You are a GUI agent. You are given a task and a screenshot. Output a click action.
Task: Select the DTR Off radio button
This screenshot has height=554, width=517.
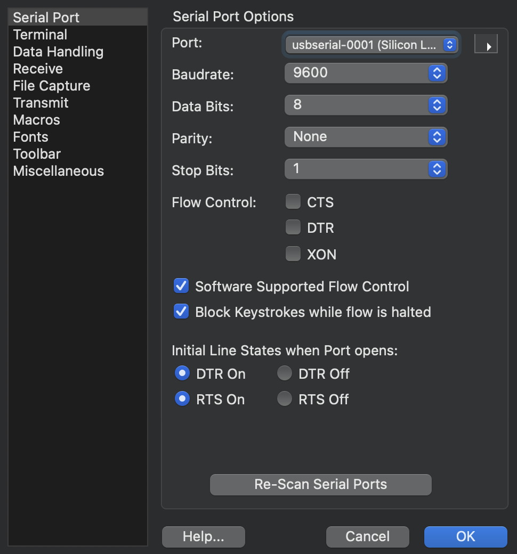tap(285, 373)
